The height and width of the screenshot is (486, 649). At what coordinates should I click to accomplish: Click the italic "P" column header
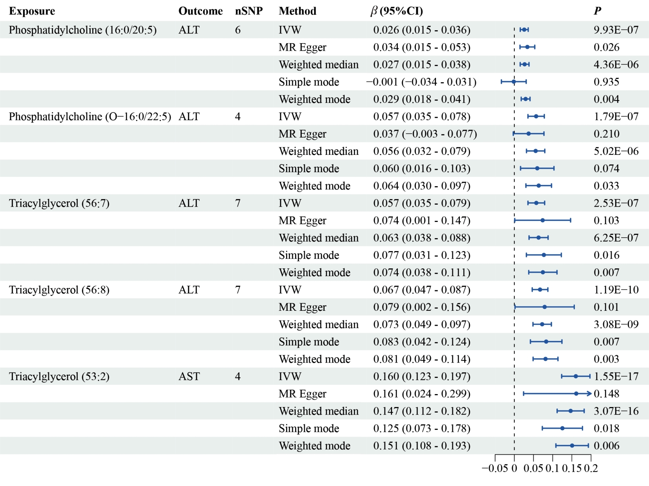(x=597, y=11)
